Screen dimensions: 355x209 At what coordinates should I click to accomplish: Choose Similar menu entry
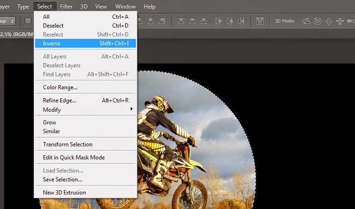(x=85, y=131)
